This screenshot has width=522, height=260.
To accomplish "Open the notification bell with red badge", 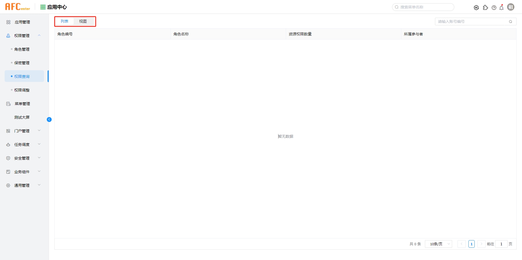I will (502, 7).
